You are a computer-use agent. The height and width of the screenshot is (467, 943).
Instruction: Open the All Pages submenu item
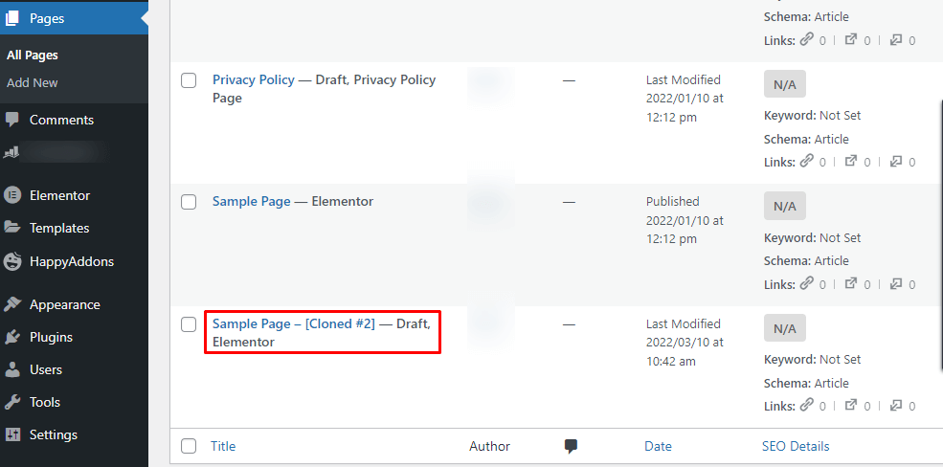click(x=33, y=56)
